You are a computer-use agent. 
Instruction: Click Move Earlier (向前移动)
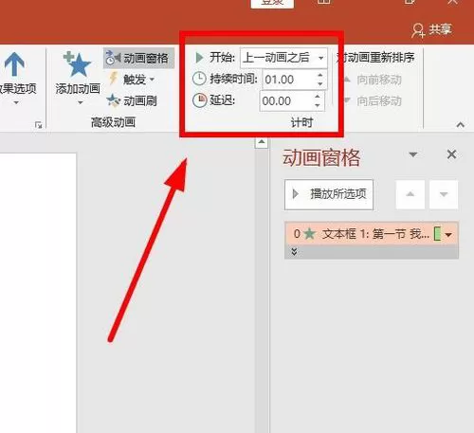(373, 80)
